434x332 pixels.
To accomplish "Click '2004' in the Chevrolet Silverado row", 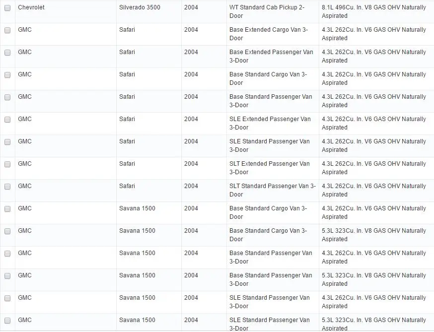I will tap(191, 7).
